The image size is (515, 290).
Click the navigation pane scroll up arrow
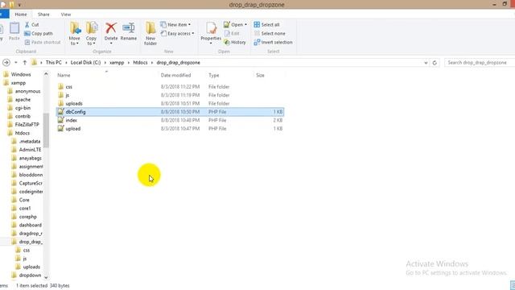pyautogui.click(x=46, y=74)
